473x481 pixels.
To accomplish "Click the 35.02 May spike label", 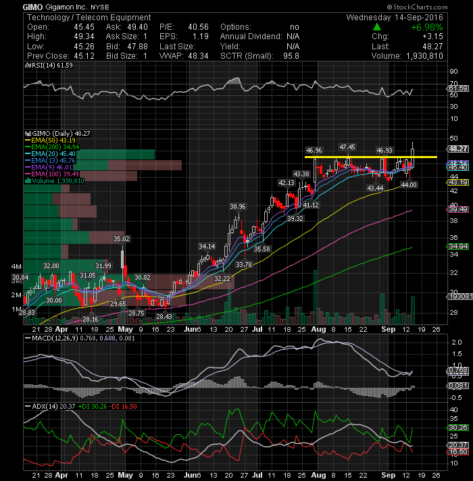I will click(122, 238).
